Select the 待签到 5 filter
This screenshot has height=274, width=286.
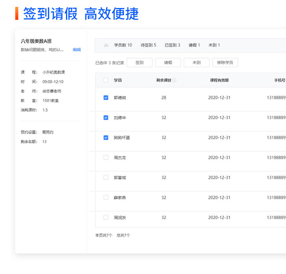(148, 45)
